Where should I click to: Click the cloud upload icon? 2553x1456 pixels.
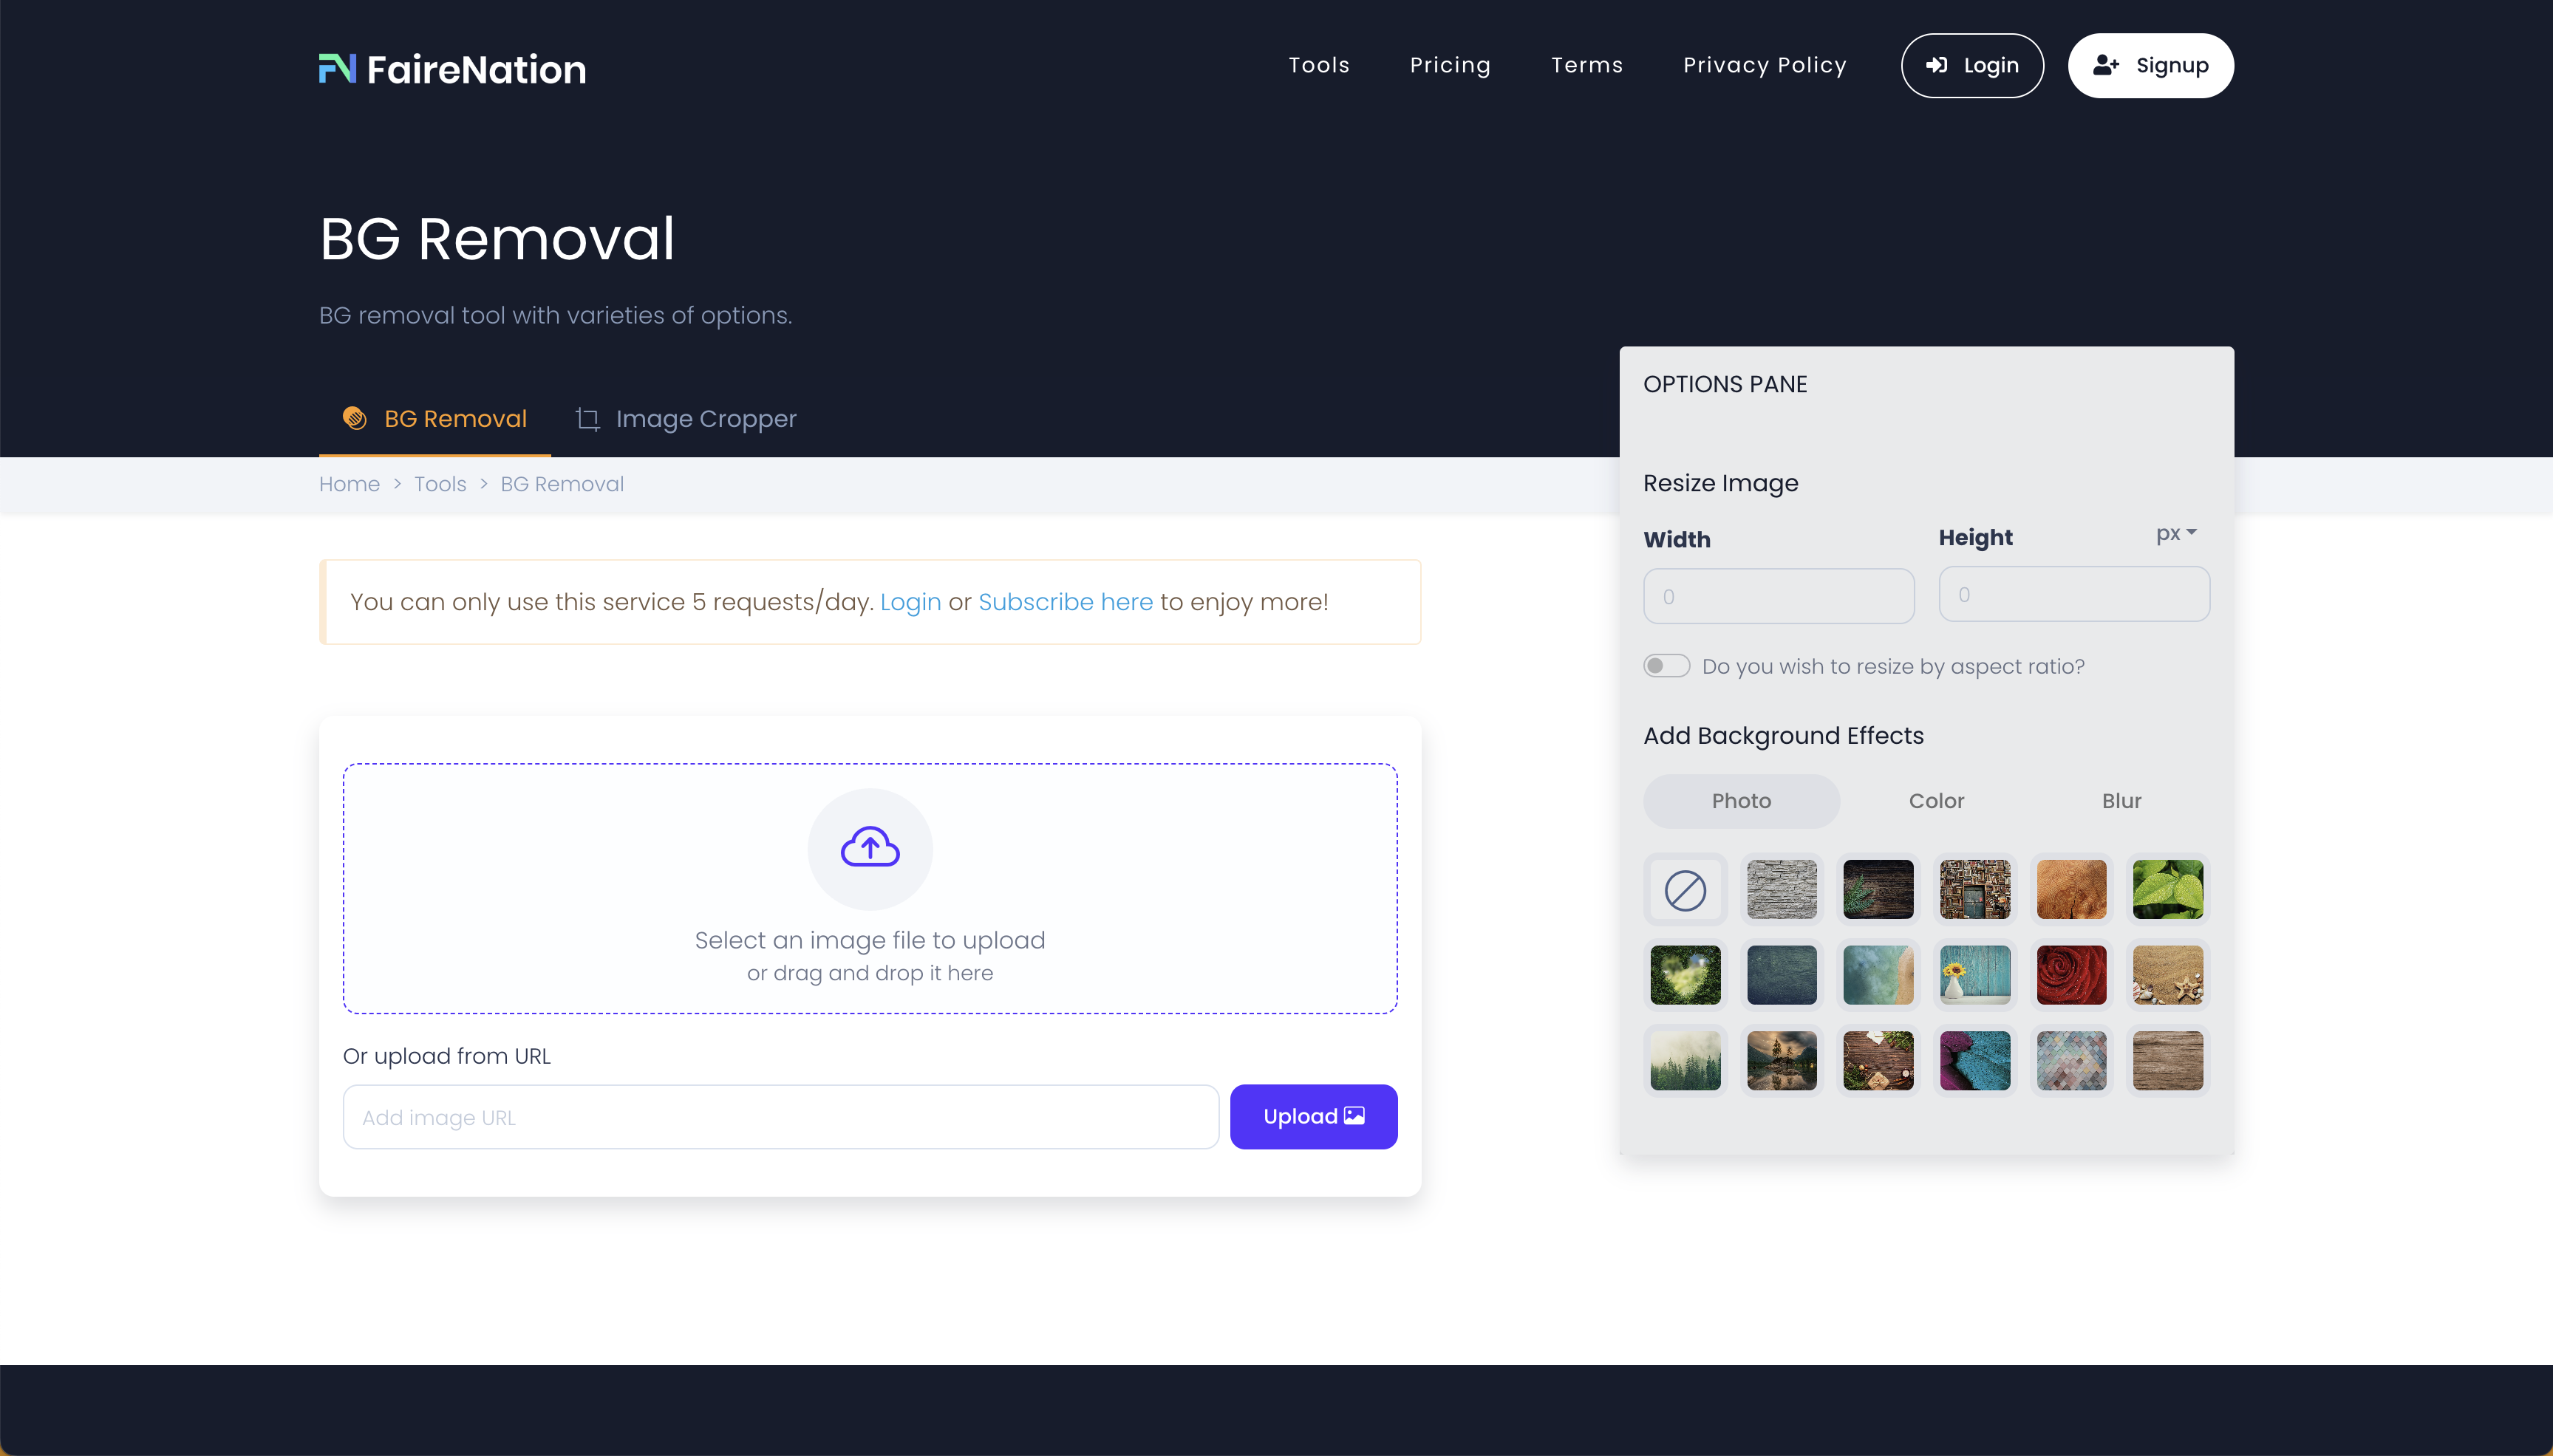[x=868, y=848]
